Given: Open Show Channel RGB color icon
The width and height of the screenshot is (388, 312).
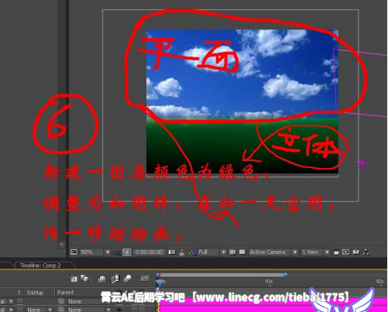Looking at the screenshot, I should [191, 252].
